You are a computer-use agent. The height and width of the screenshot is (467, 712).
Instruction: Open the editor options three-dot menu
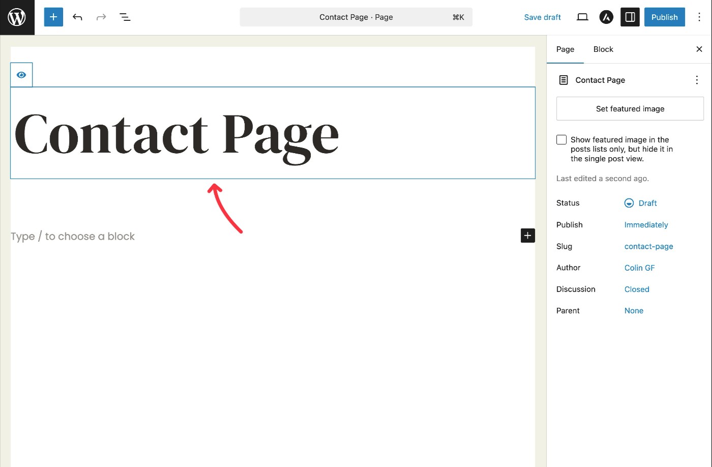coord(699,17)
